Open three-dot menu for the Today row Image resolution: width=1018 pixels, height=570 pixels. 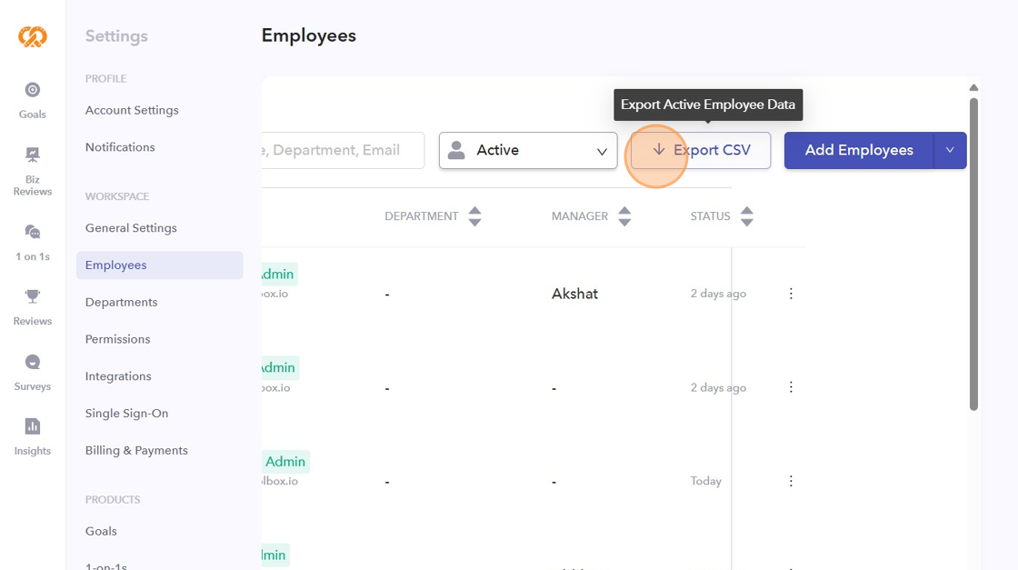(x=791, y=481)
